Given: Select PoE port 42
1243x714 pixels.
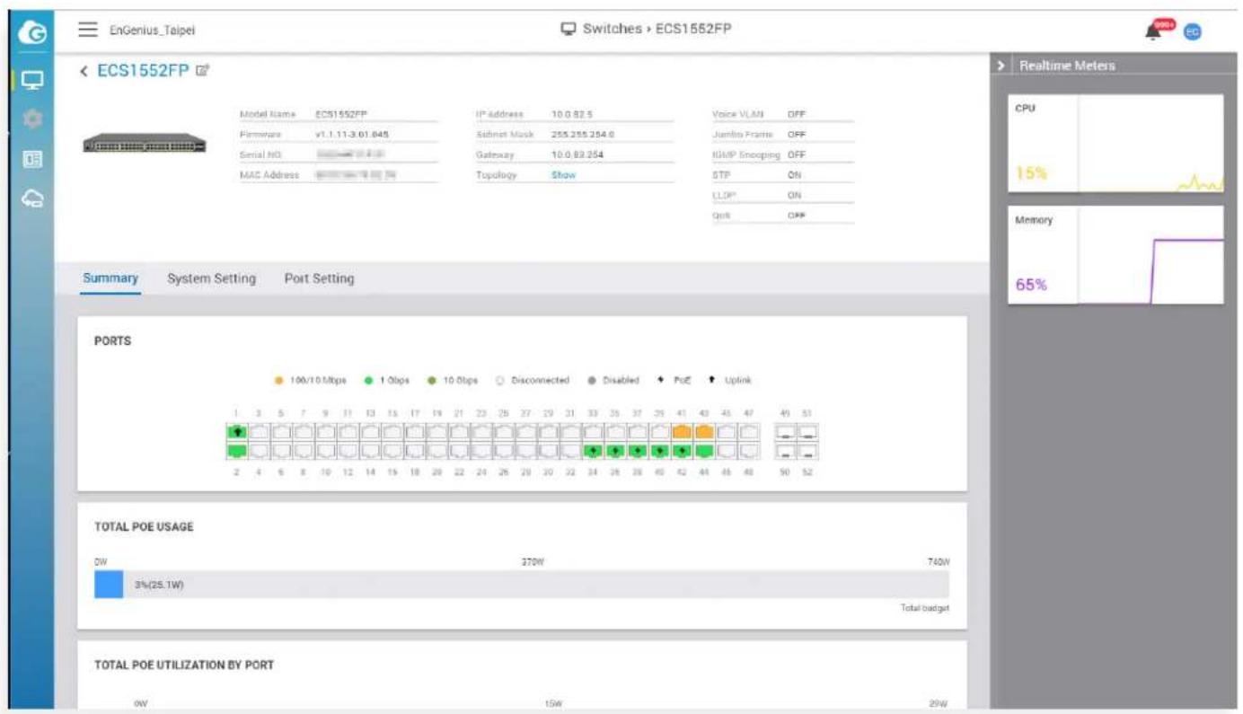Looking at the screenshot, I should point(682,450).
